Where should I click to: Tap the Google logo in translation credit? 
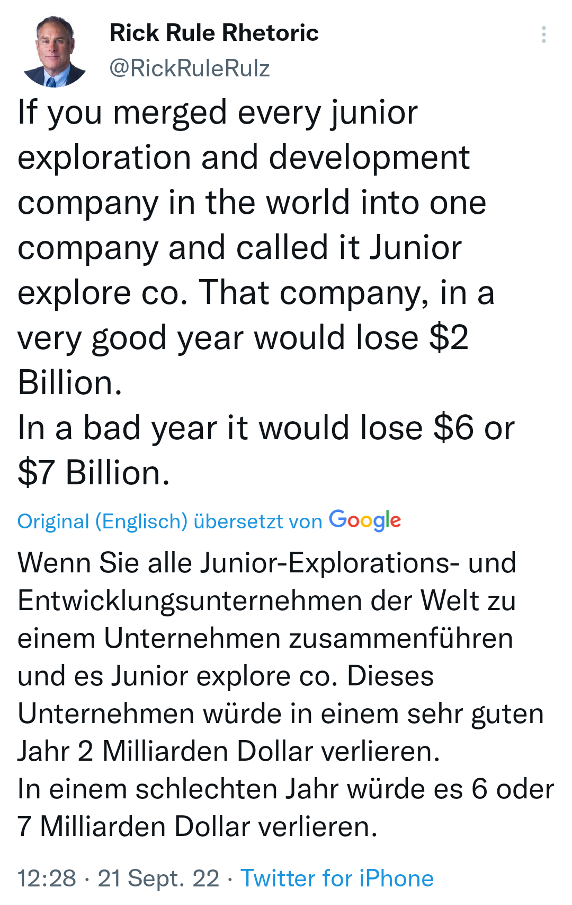coord(365,521)
